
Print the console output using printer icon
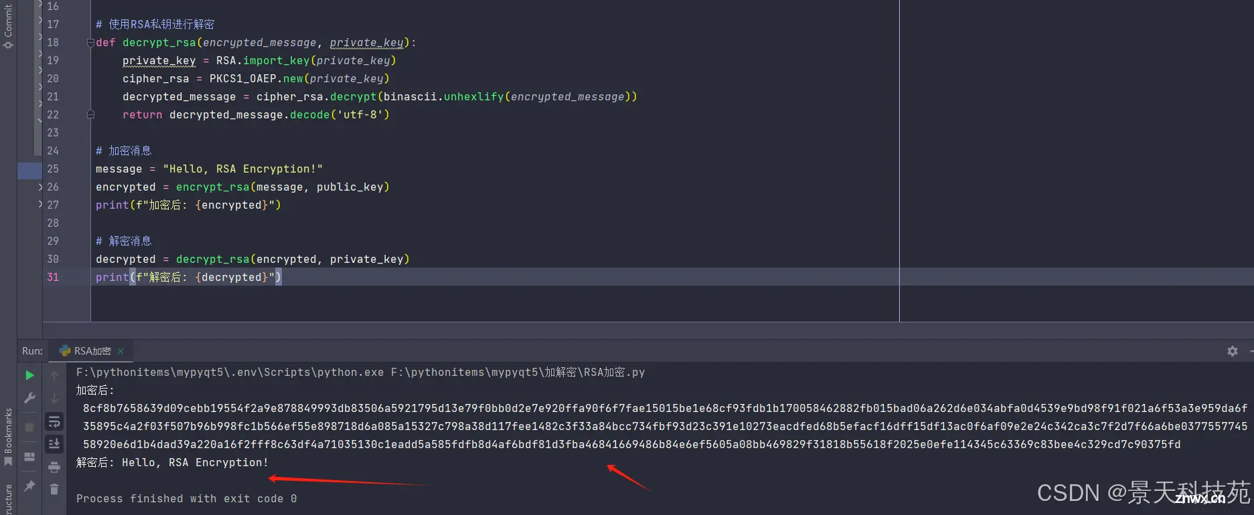(x=54, y=467)
